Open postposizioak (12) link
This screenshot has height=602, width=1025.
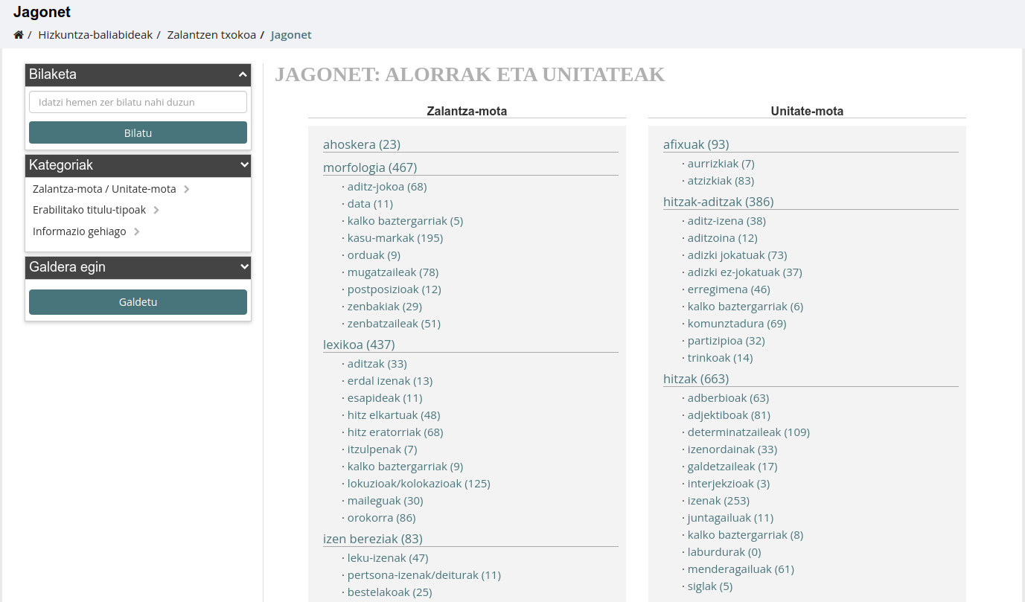tap(395, 289)
